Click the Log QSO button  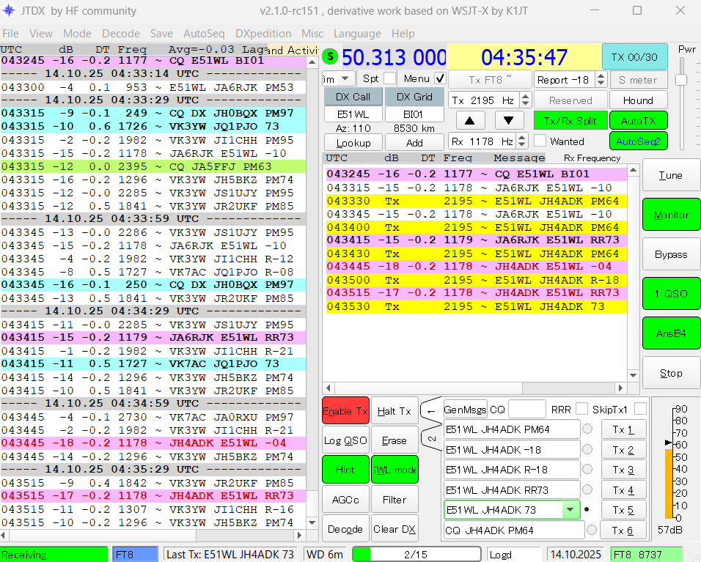click(345, 440)
